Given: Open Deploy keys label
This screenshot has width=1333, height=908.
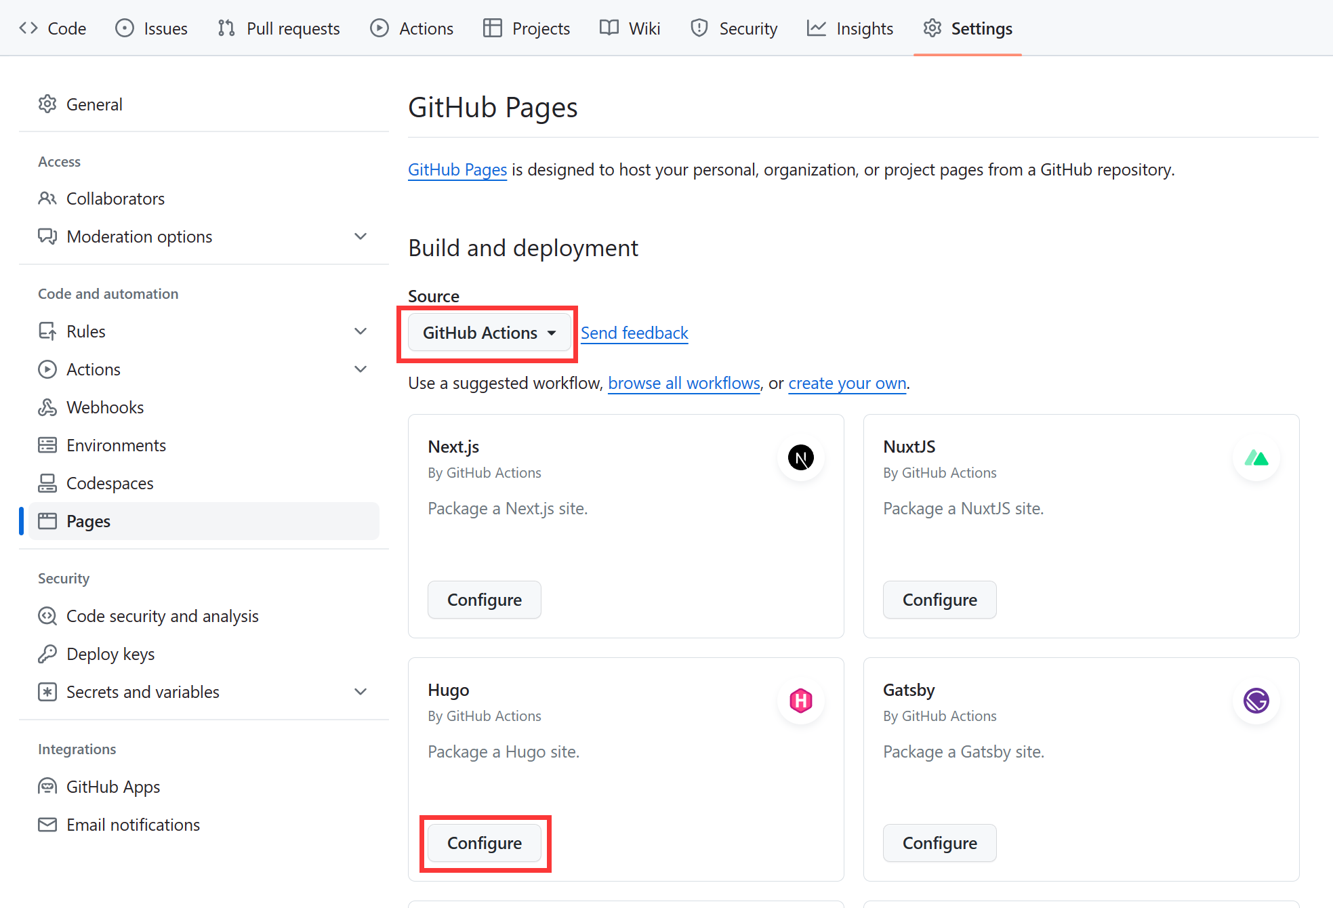Looking at the screenshot, I should pos(110,654).
